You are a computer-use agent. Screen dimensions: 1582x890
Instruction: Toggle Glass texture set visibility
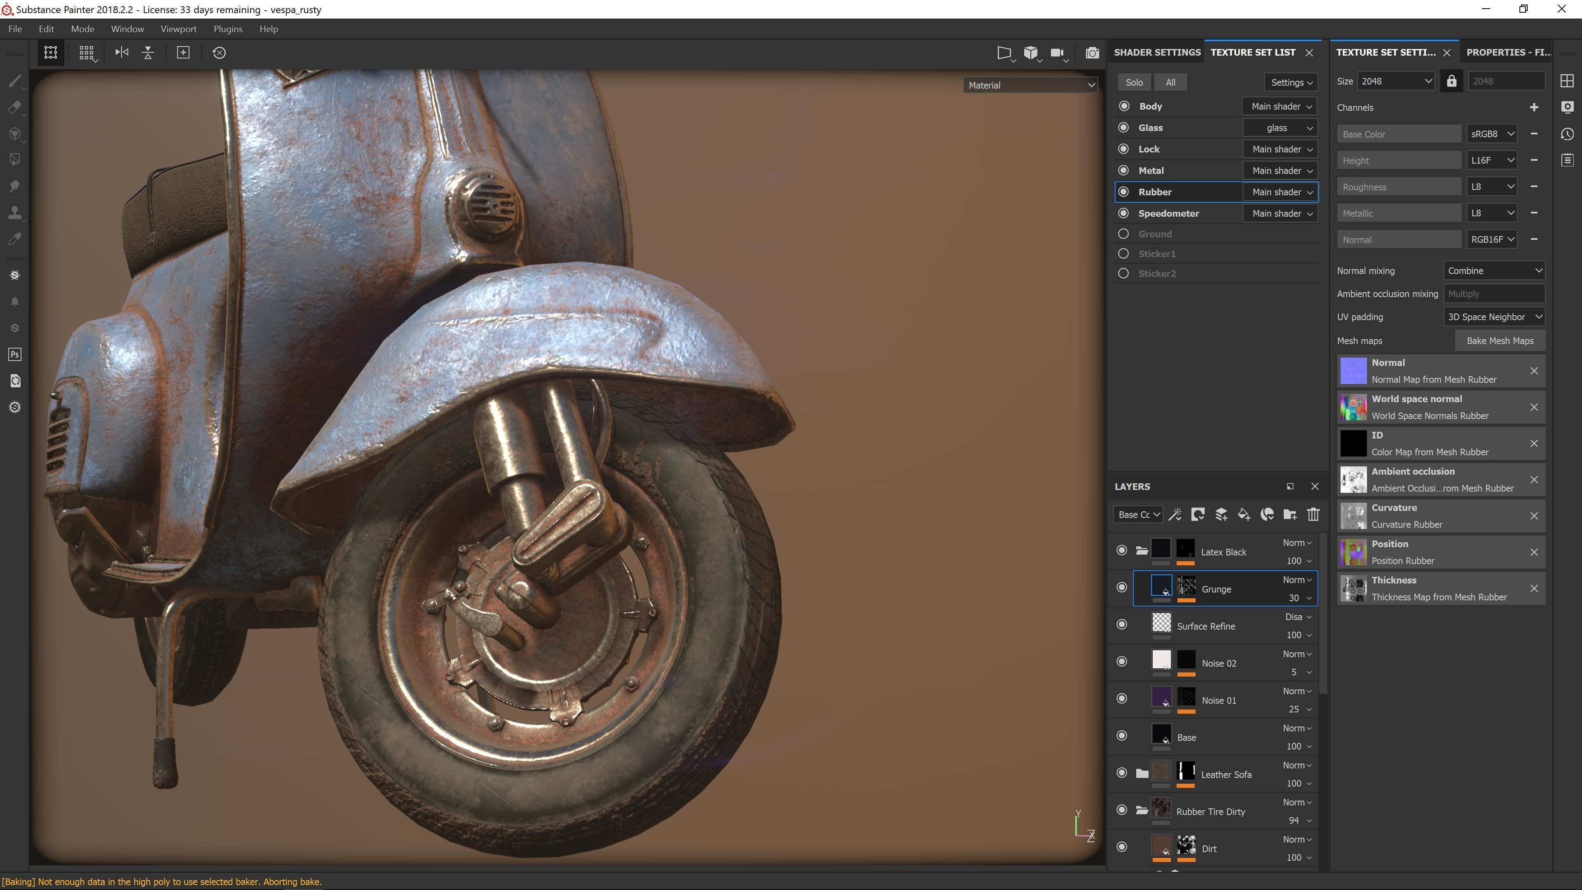1124,128
